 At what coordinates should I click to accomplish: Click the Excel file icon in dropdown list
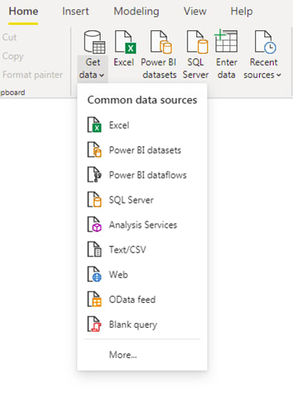(x=95, y=125)
